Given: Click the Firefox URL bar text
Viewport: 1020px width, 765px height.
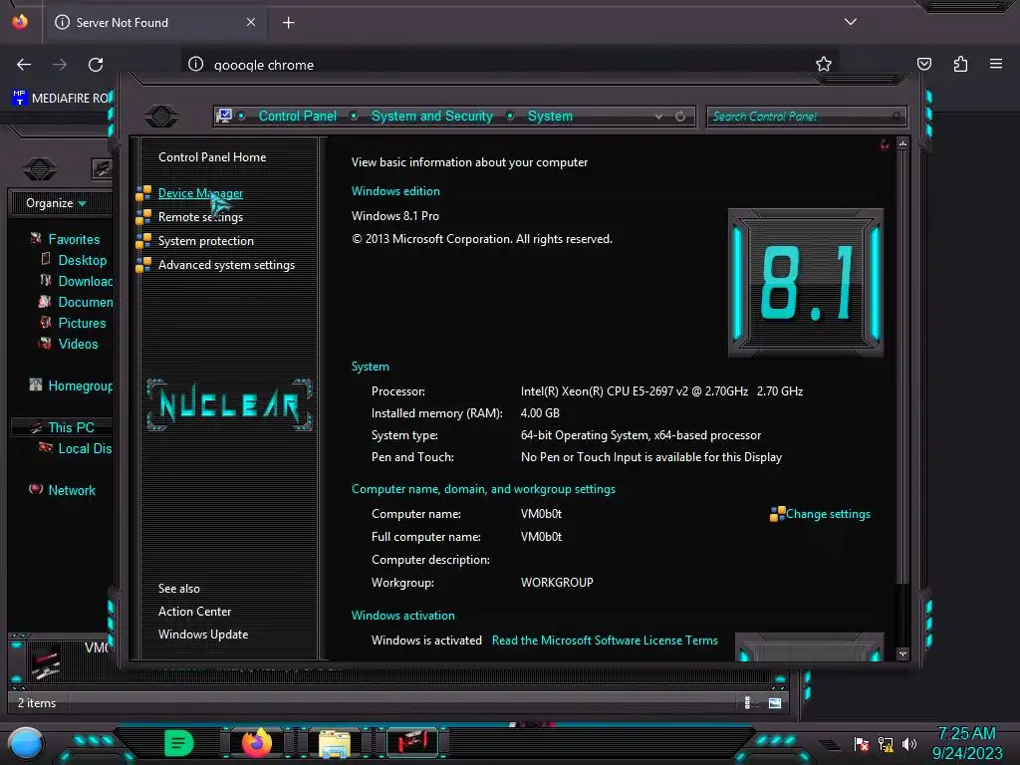Looking at the screenshot, I should pyautogui.click(x=263, y=65).
